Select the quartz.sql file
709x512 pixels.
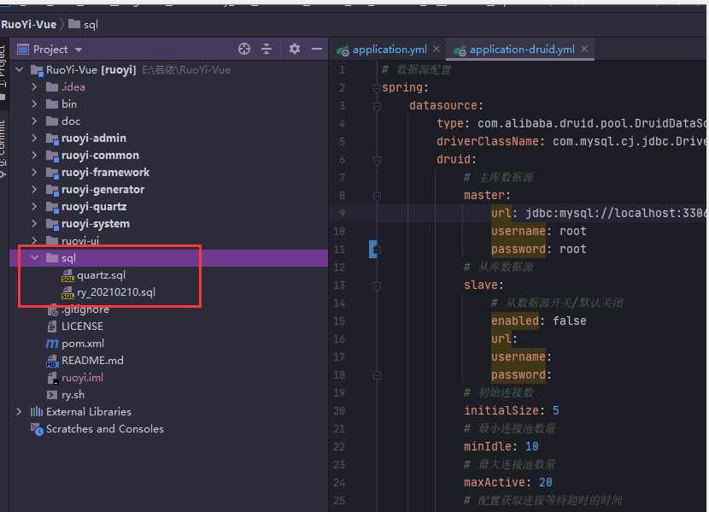(x=101, y=275)
